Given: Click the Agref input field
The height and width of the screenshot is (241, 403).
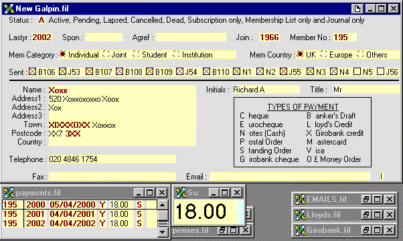Looking at the screenshot, I should coord(191,37).
